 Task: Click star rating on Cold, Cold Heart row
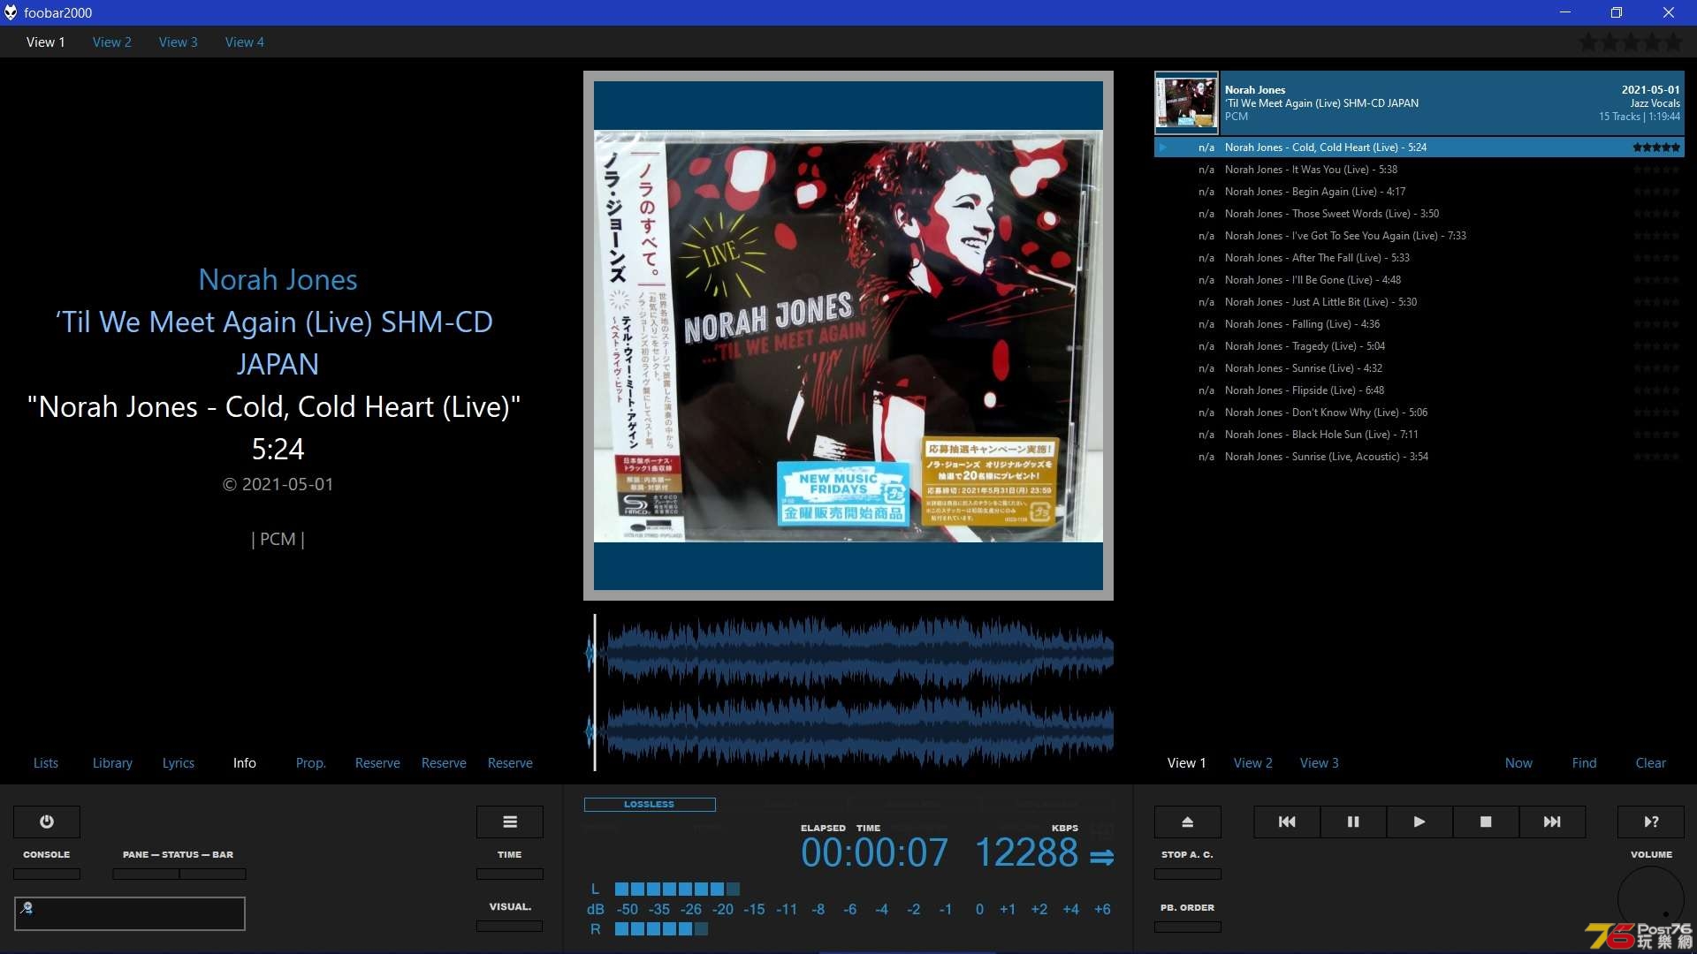1656,148
